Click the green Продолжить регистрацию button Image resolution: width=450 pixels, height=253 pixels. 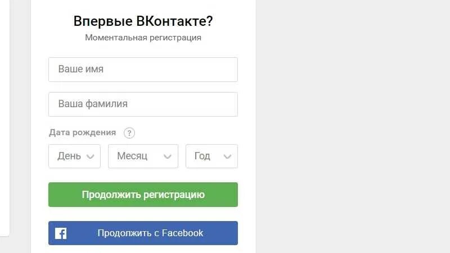143,195
